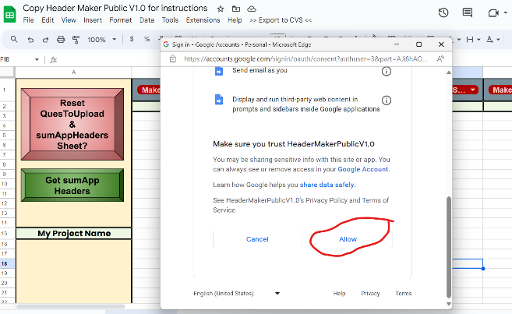
Task: Click the sheet horizontal scrollbar
Action: (71, 306)
